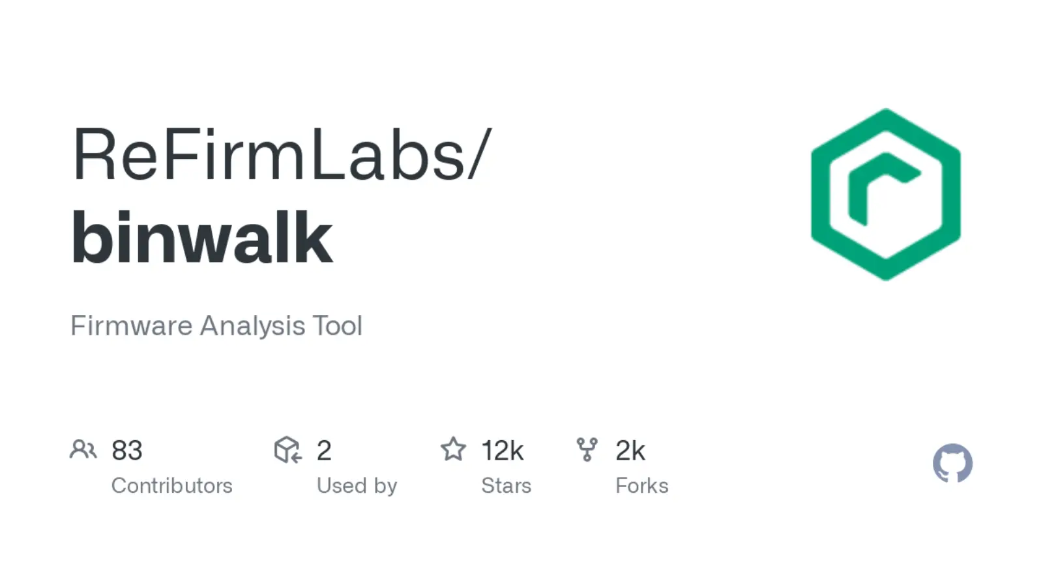Viewport: 1043px width, 586px height.
Task: Click the word 'Analysis' in the description
Action: [x=252, y=326]
